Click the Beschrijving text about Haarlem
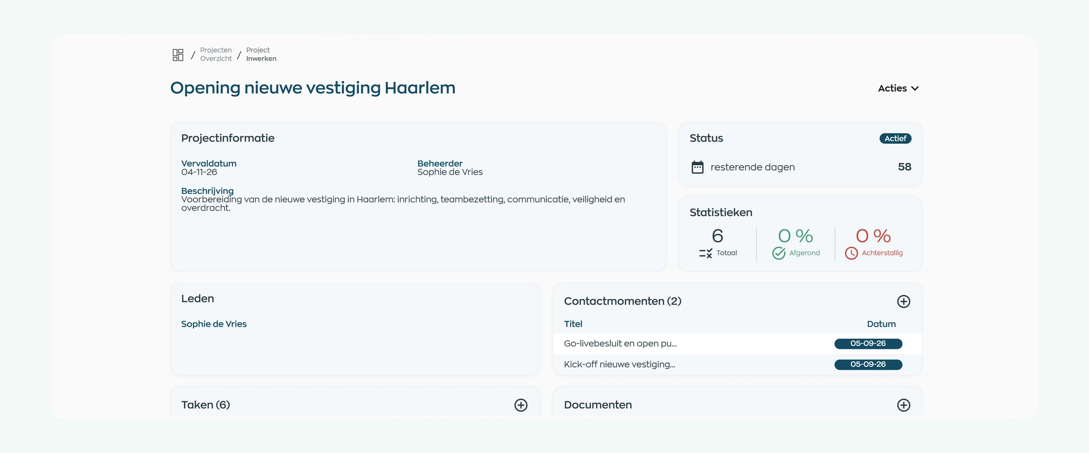1089x453 pixels. tap(403, 204)
